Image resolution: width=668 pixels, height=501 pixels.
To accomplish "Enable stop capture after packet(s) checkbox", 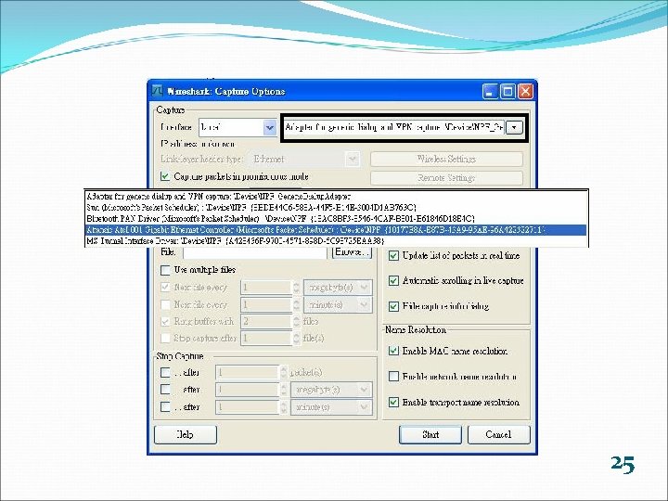I will coord(165,372).
